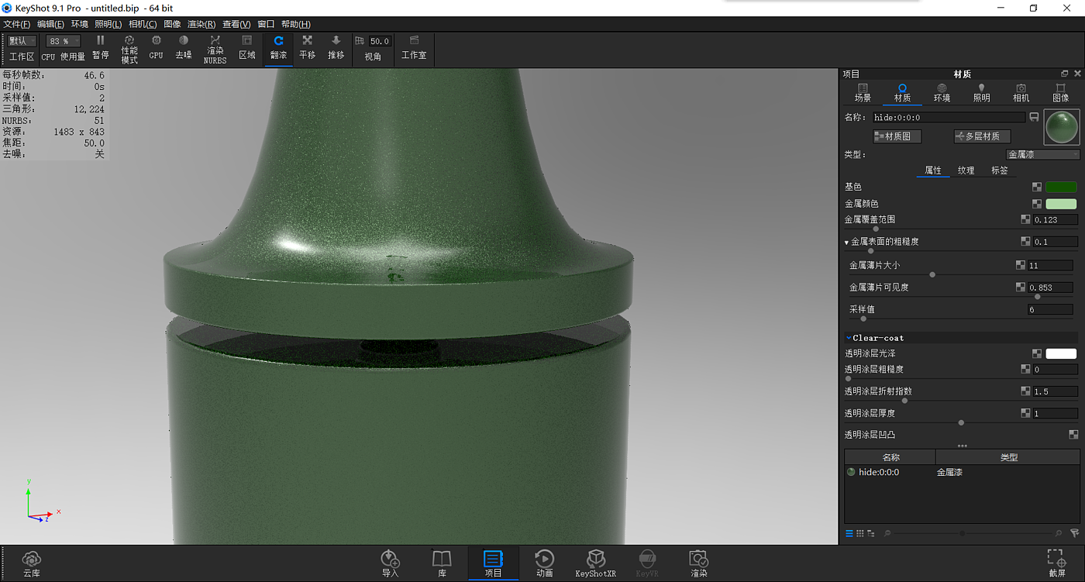Click the Material Graph (材质图) button

click(897, 136)
